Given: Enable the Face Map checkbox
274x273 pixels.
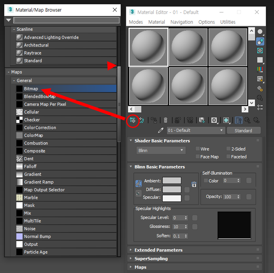Looking at the screenshot, I should 198,156.
